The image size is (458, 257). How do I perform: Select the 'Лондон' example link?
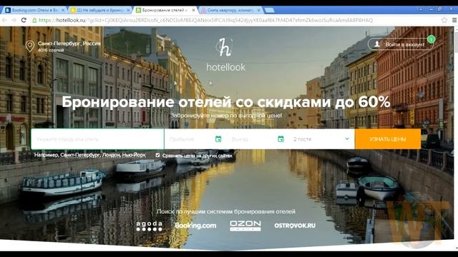[111, 155]
